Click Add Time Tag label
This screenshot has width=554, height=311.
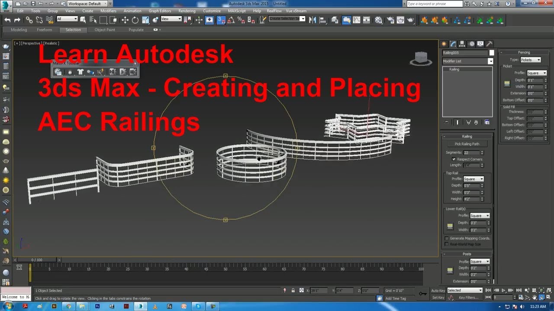[396, 298]
